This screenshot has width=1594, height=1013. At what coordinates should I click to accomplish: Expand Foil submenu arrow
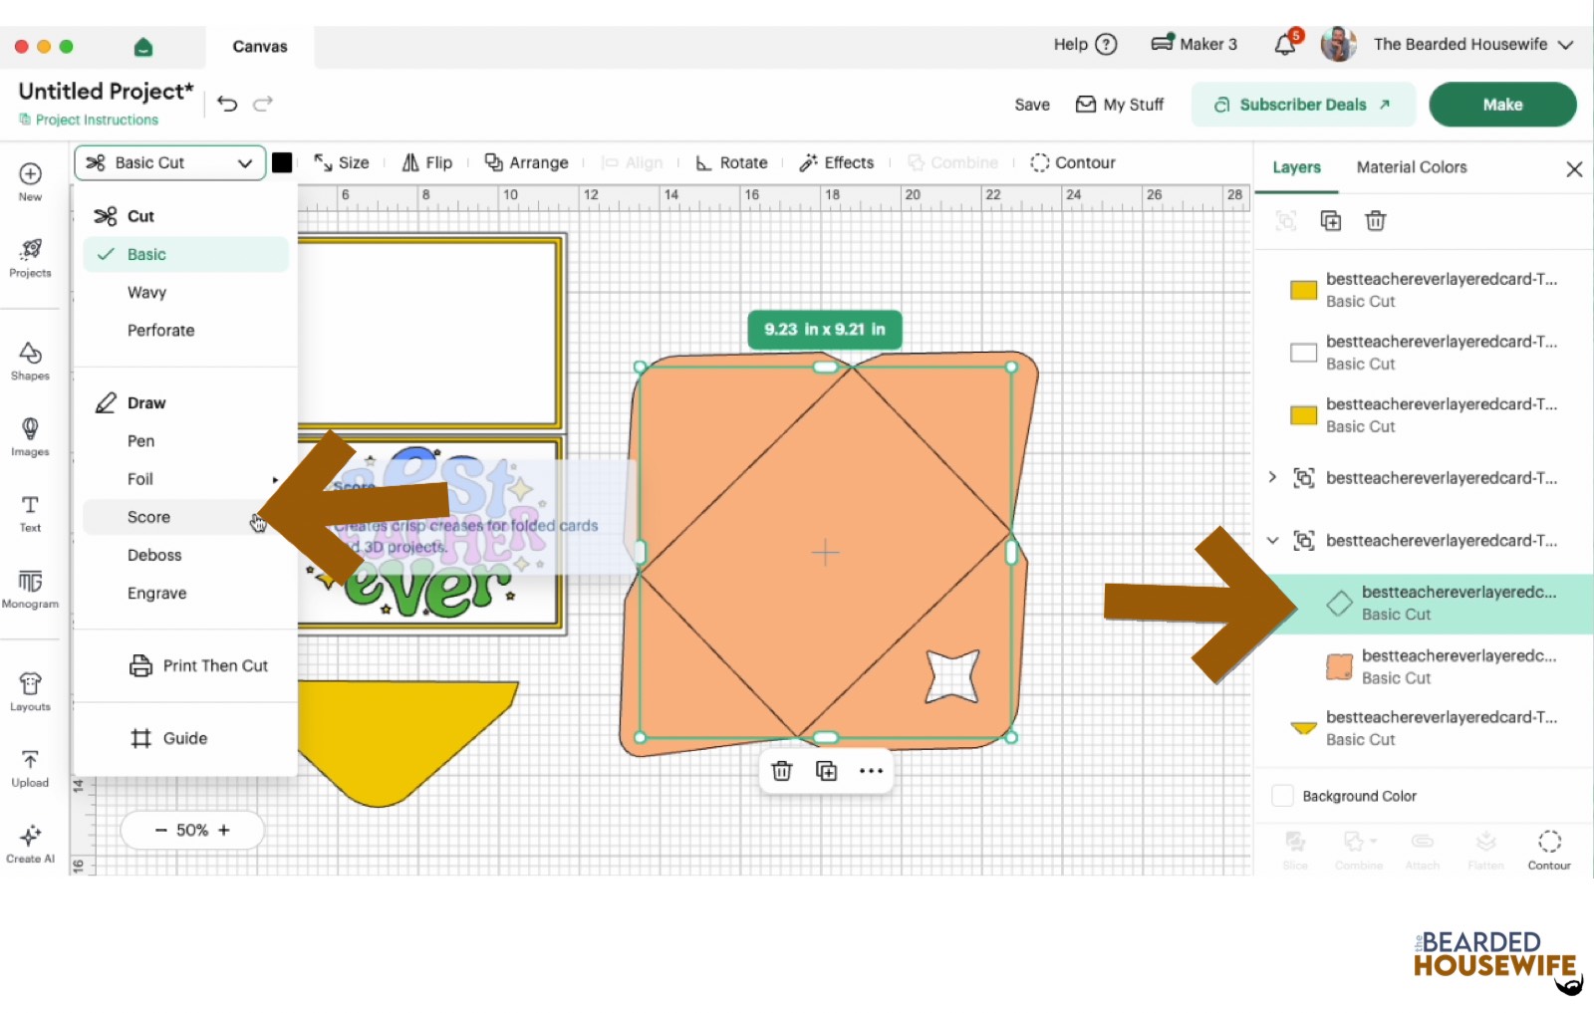coord(275,479)
